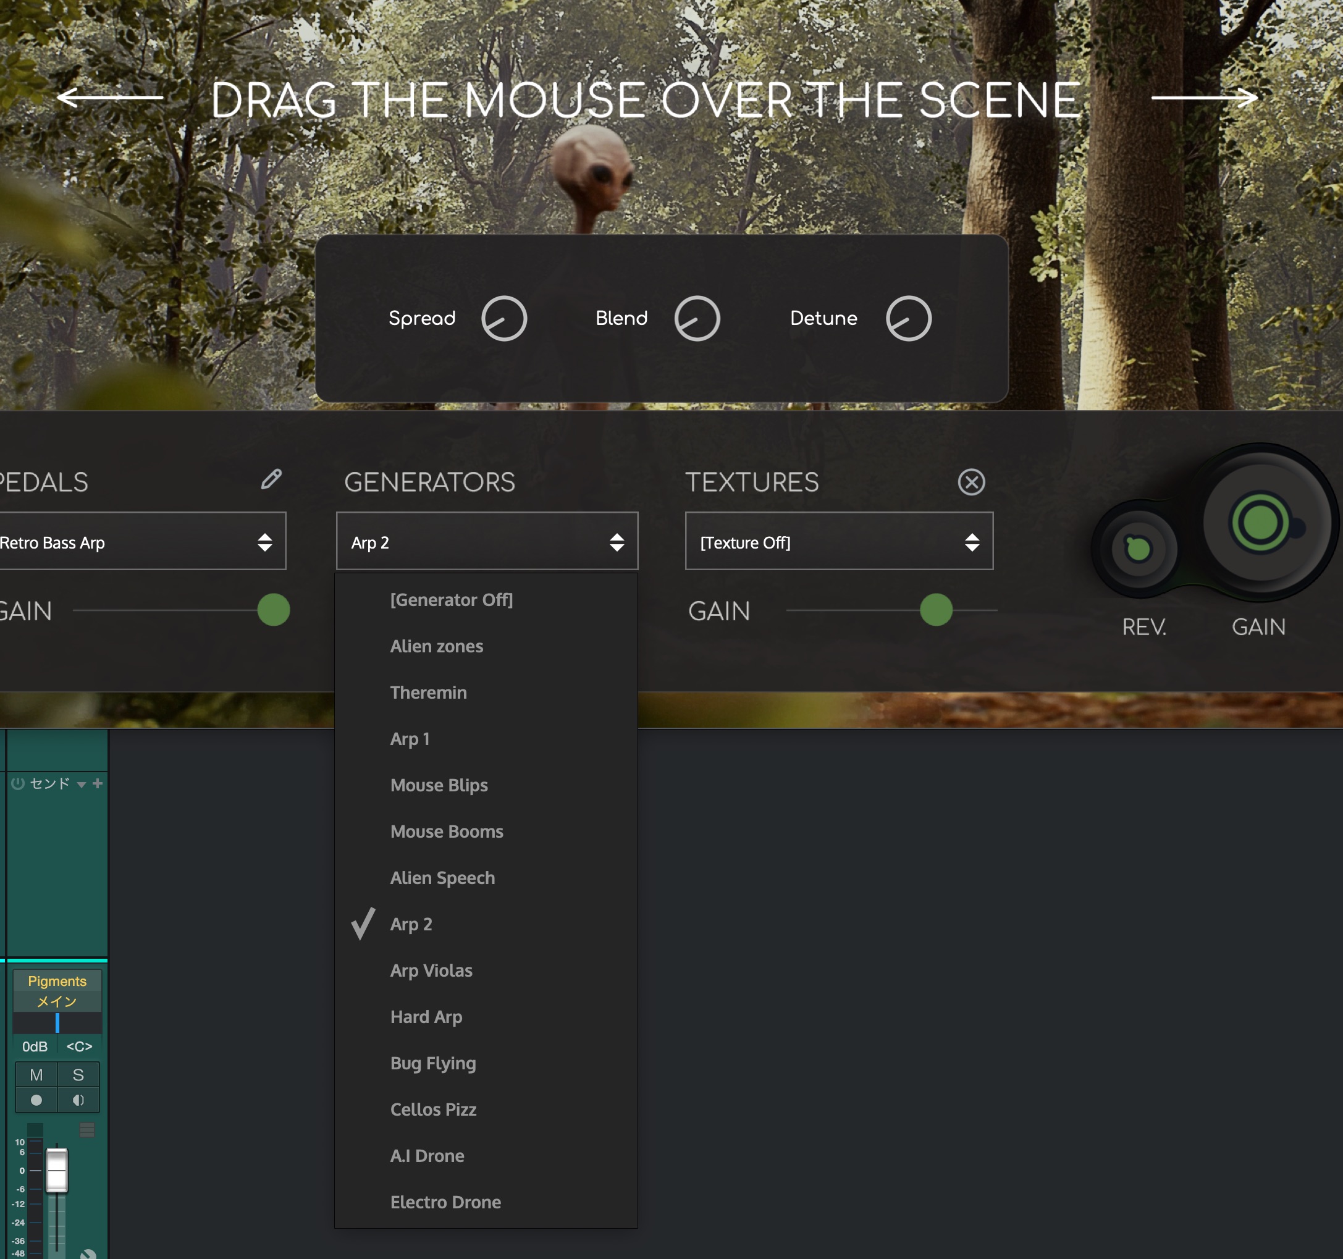This screenshot has height=1259, width=1343.
Task: Click the Textures close X icon
Action: (970, 482)
